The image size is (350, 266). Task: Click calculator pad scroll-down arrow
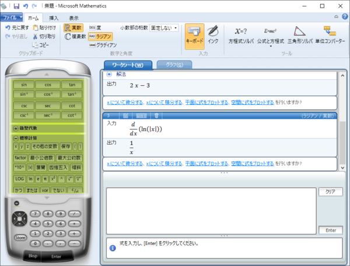pyautogui.click(x=47, y=198)
